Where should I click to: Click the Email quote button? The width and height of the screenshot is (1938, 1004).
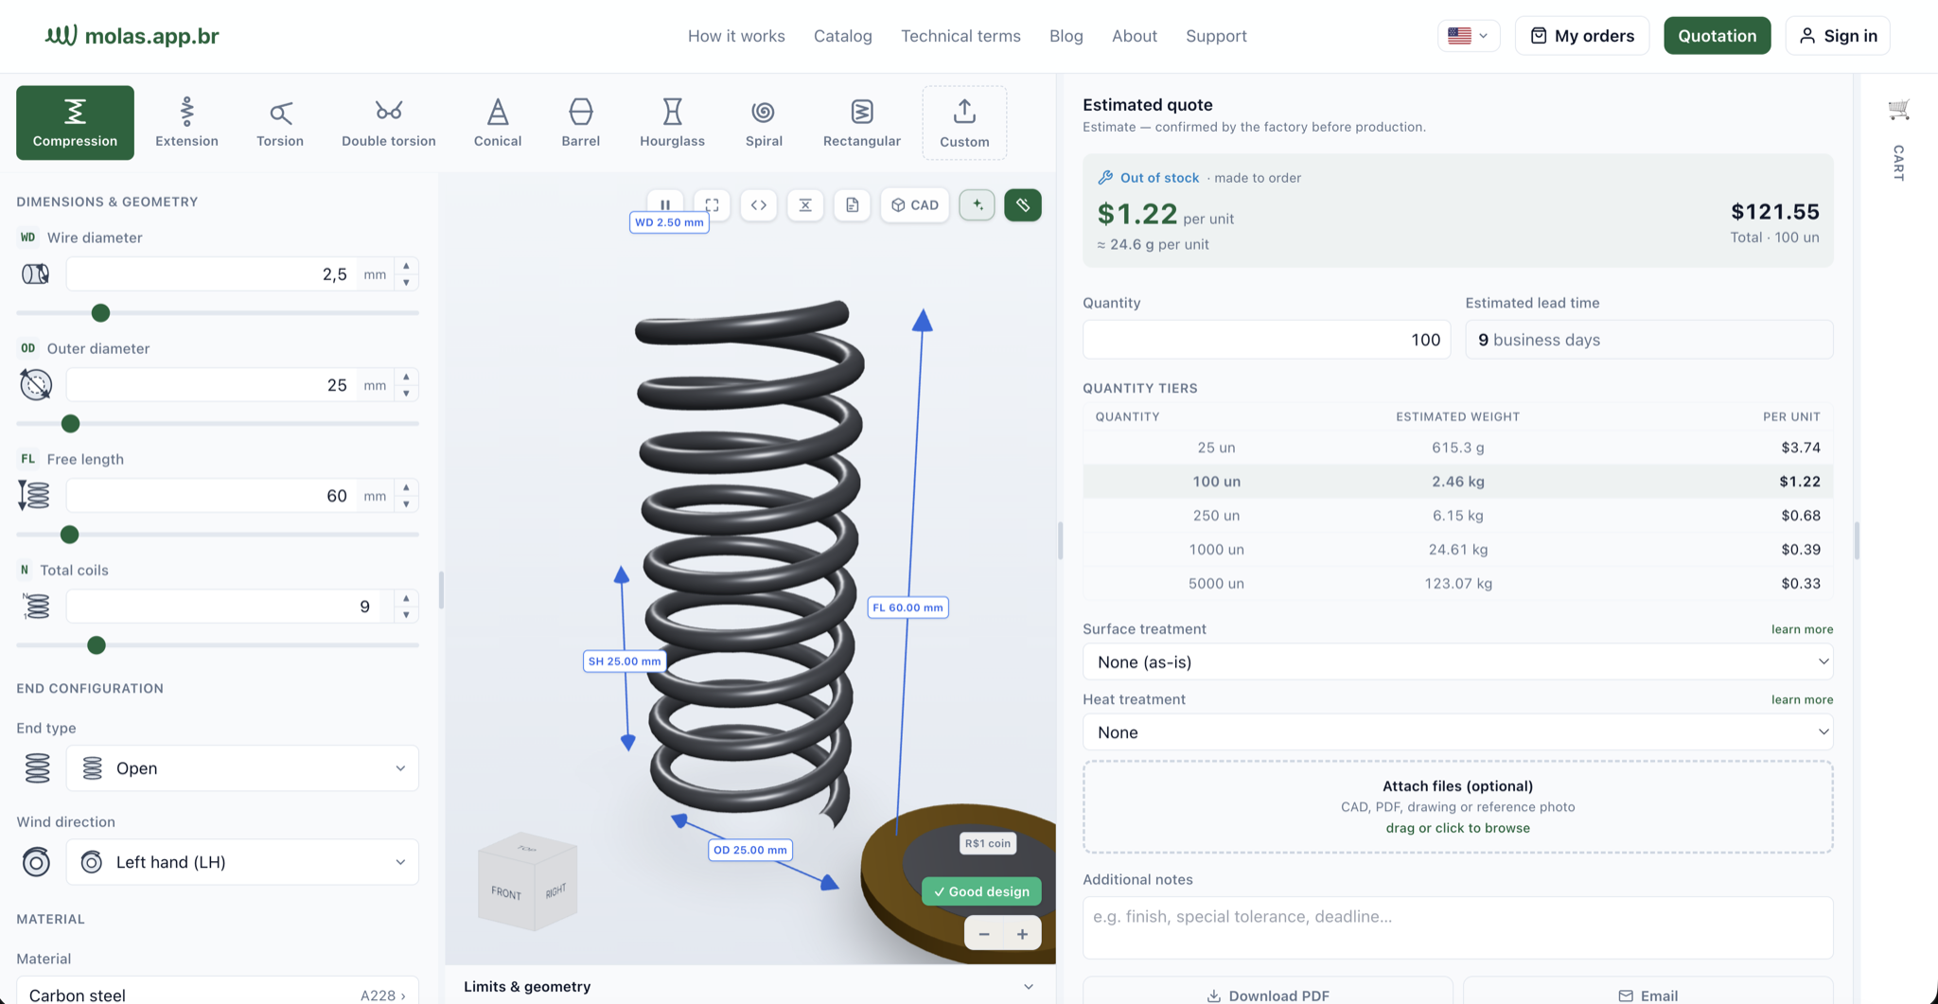point(1648,993)
